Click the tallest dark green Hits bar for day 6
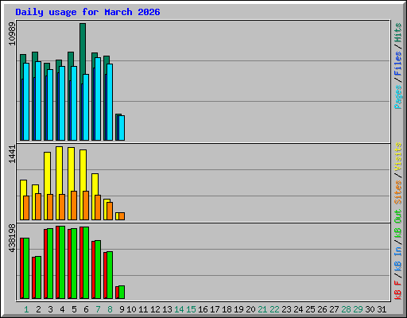The height and width of the screenshot is (318, 407). pyautogui.click(x=83, y=48)
